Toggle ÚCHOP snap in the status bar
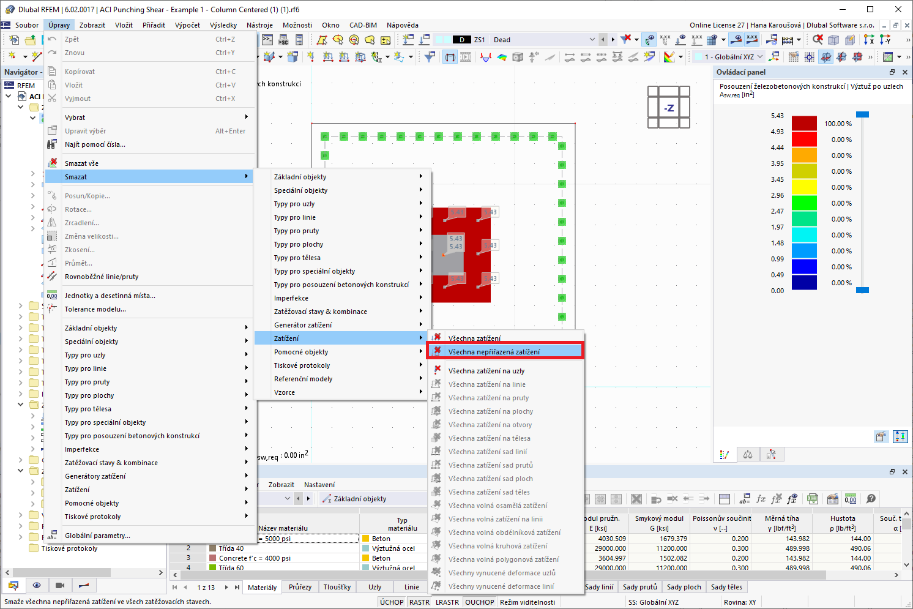The height and width of the screenshot is (609, 913). coord(392,602)
